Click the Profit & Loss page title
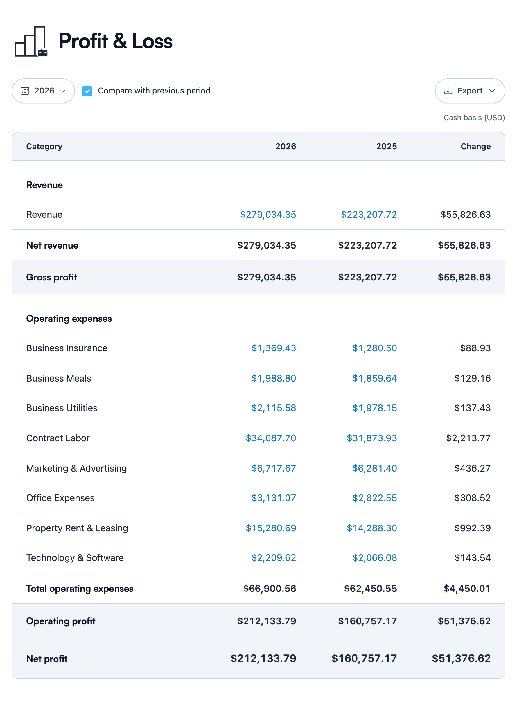This screenshot has width=517, height=705. click(x=116, y=41)
